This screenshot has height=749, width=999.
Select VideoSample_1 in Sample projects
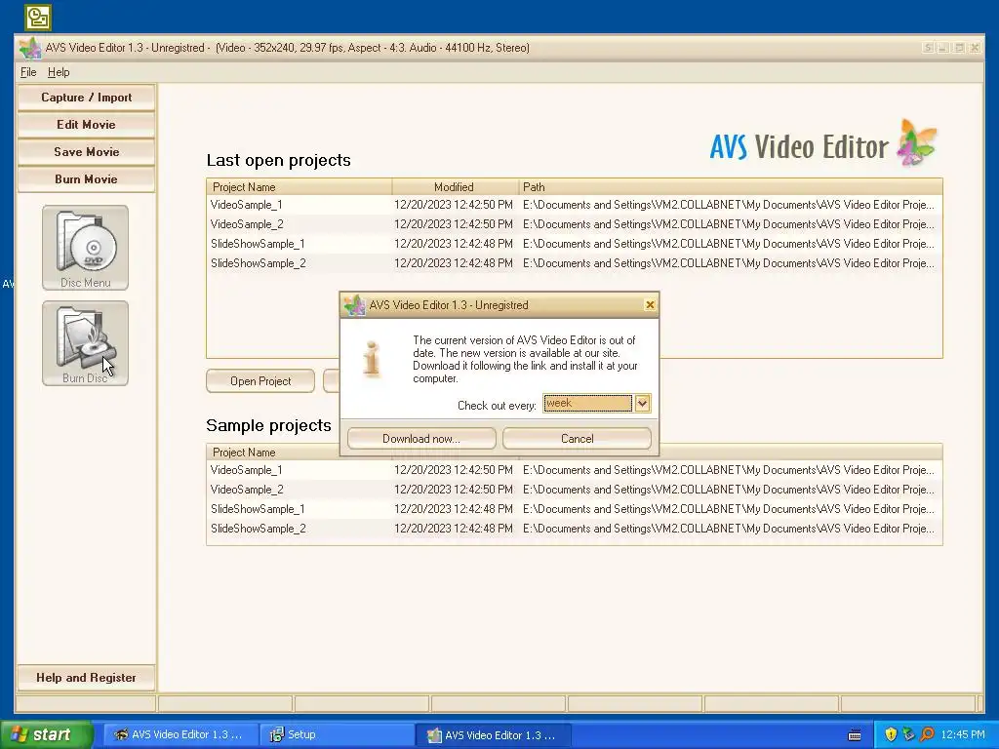tap(574, 470)
